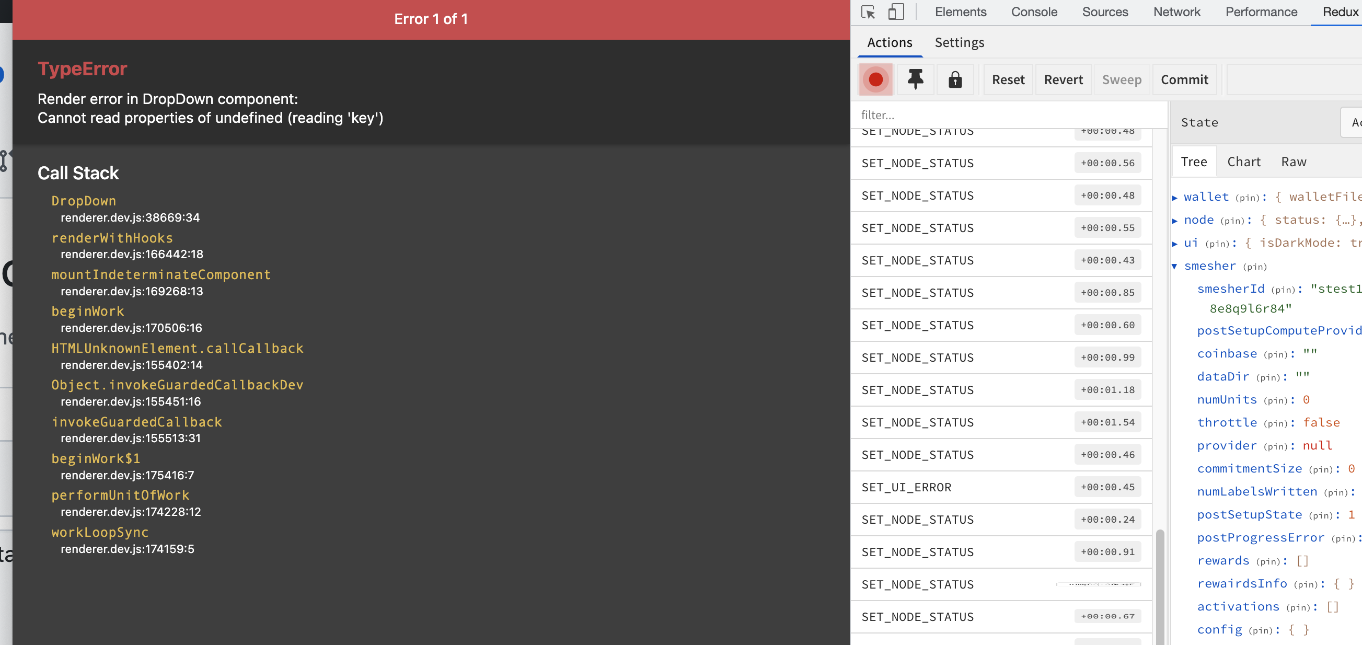Switch to the Elements panel
The width and height of the screenshot is (1362, 645).
[960, 11]
